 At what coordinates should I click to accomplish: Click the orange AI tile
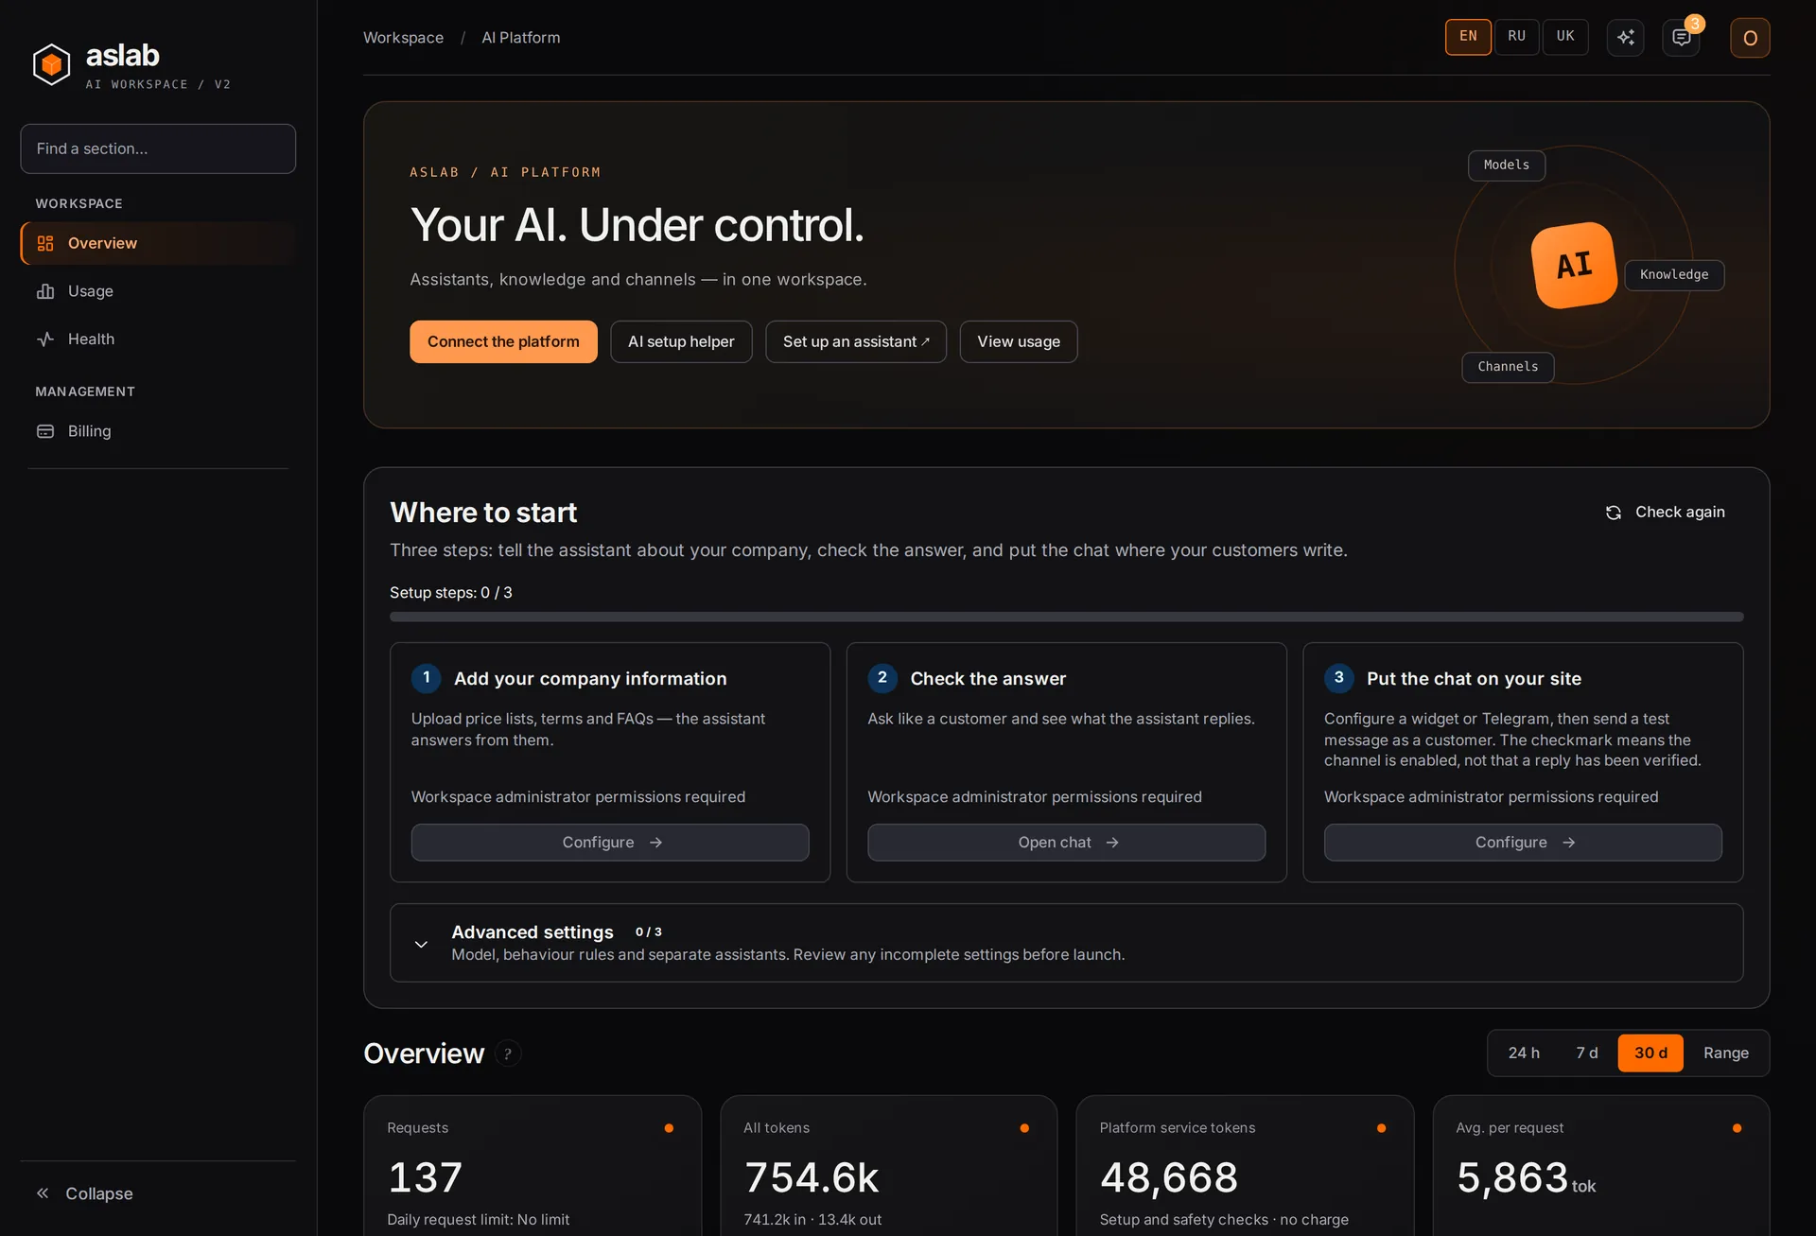pos(1574,266)
